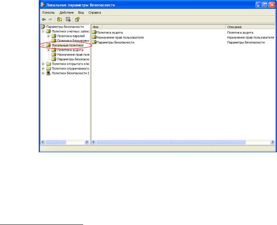Select Параметры безопасности root tree label
Image resolution: width=277 pixels, height=225 pixels.
[65, 27]
